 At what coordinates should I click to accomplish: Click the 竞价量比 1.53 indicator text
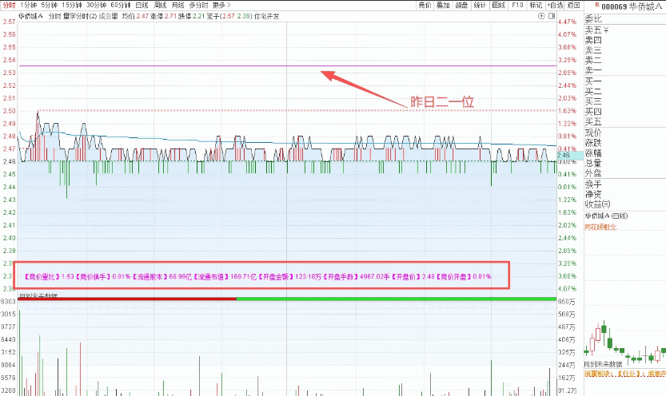49,276
